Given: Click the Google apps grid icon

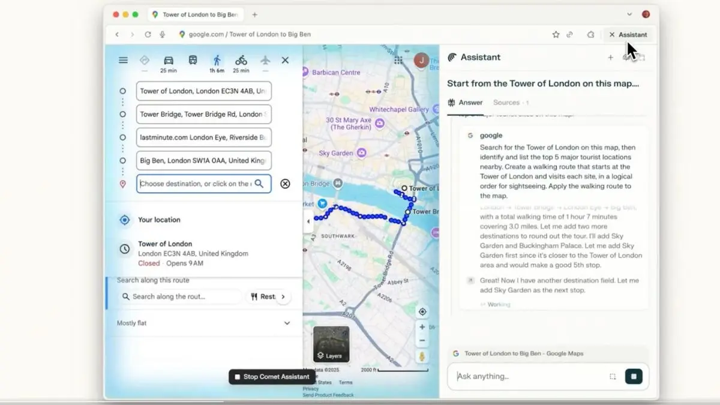Looking at the screenshot, I should [x=398, y=60].
